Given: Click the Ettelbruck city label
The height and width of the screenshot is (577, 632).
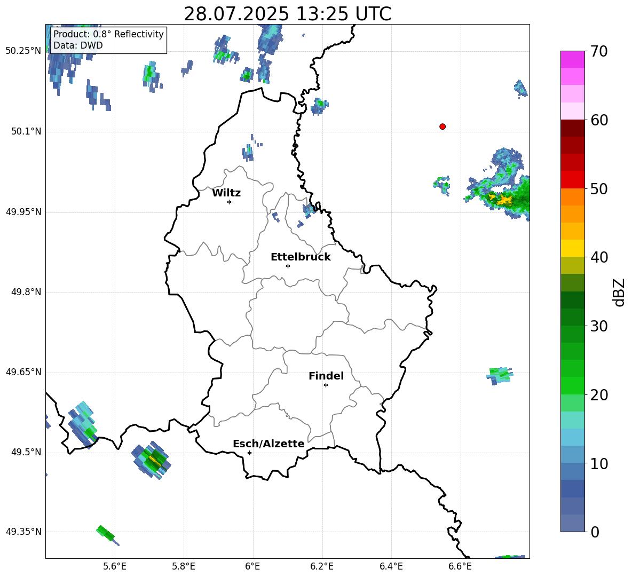Looking at the screenshot, I should coord(301,257).
